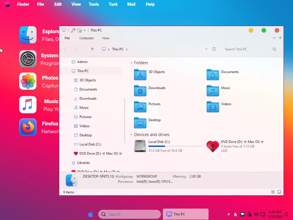This screenshot has height=220, width=293.
Task: Click the Properties wrench icon in title bar
Action: click(73, 30)
